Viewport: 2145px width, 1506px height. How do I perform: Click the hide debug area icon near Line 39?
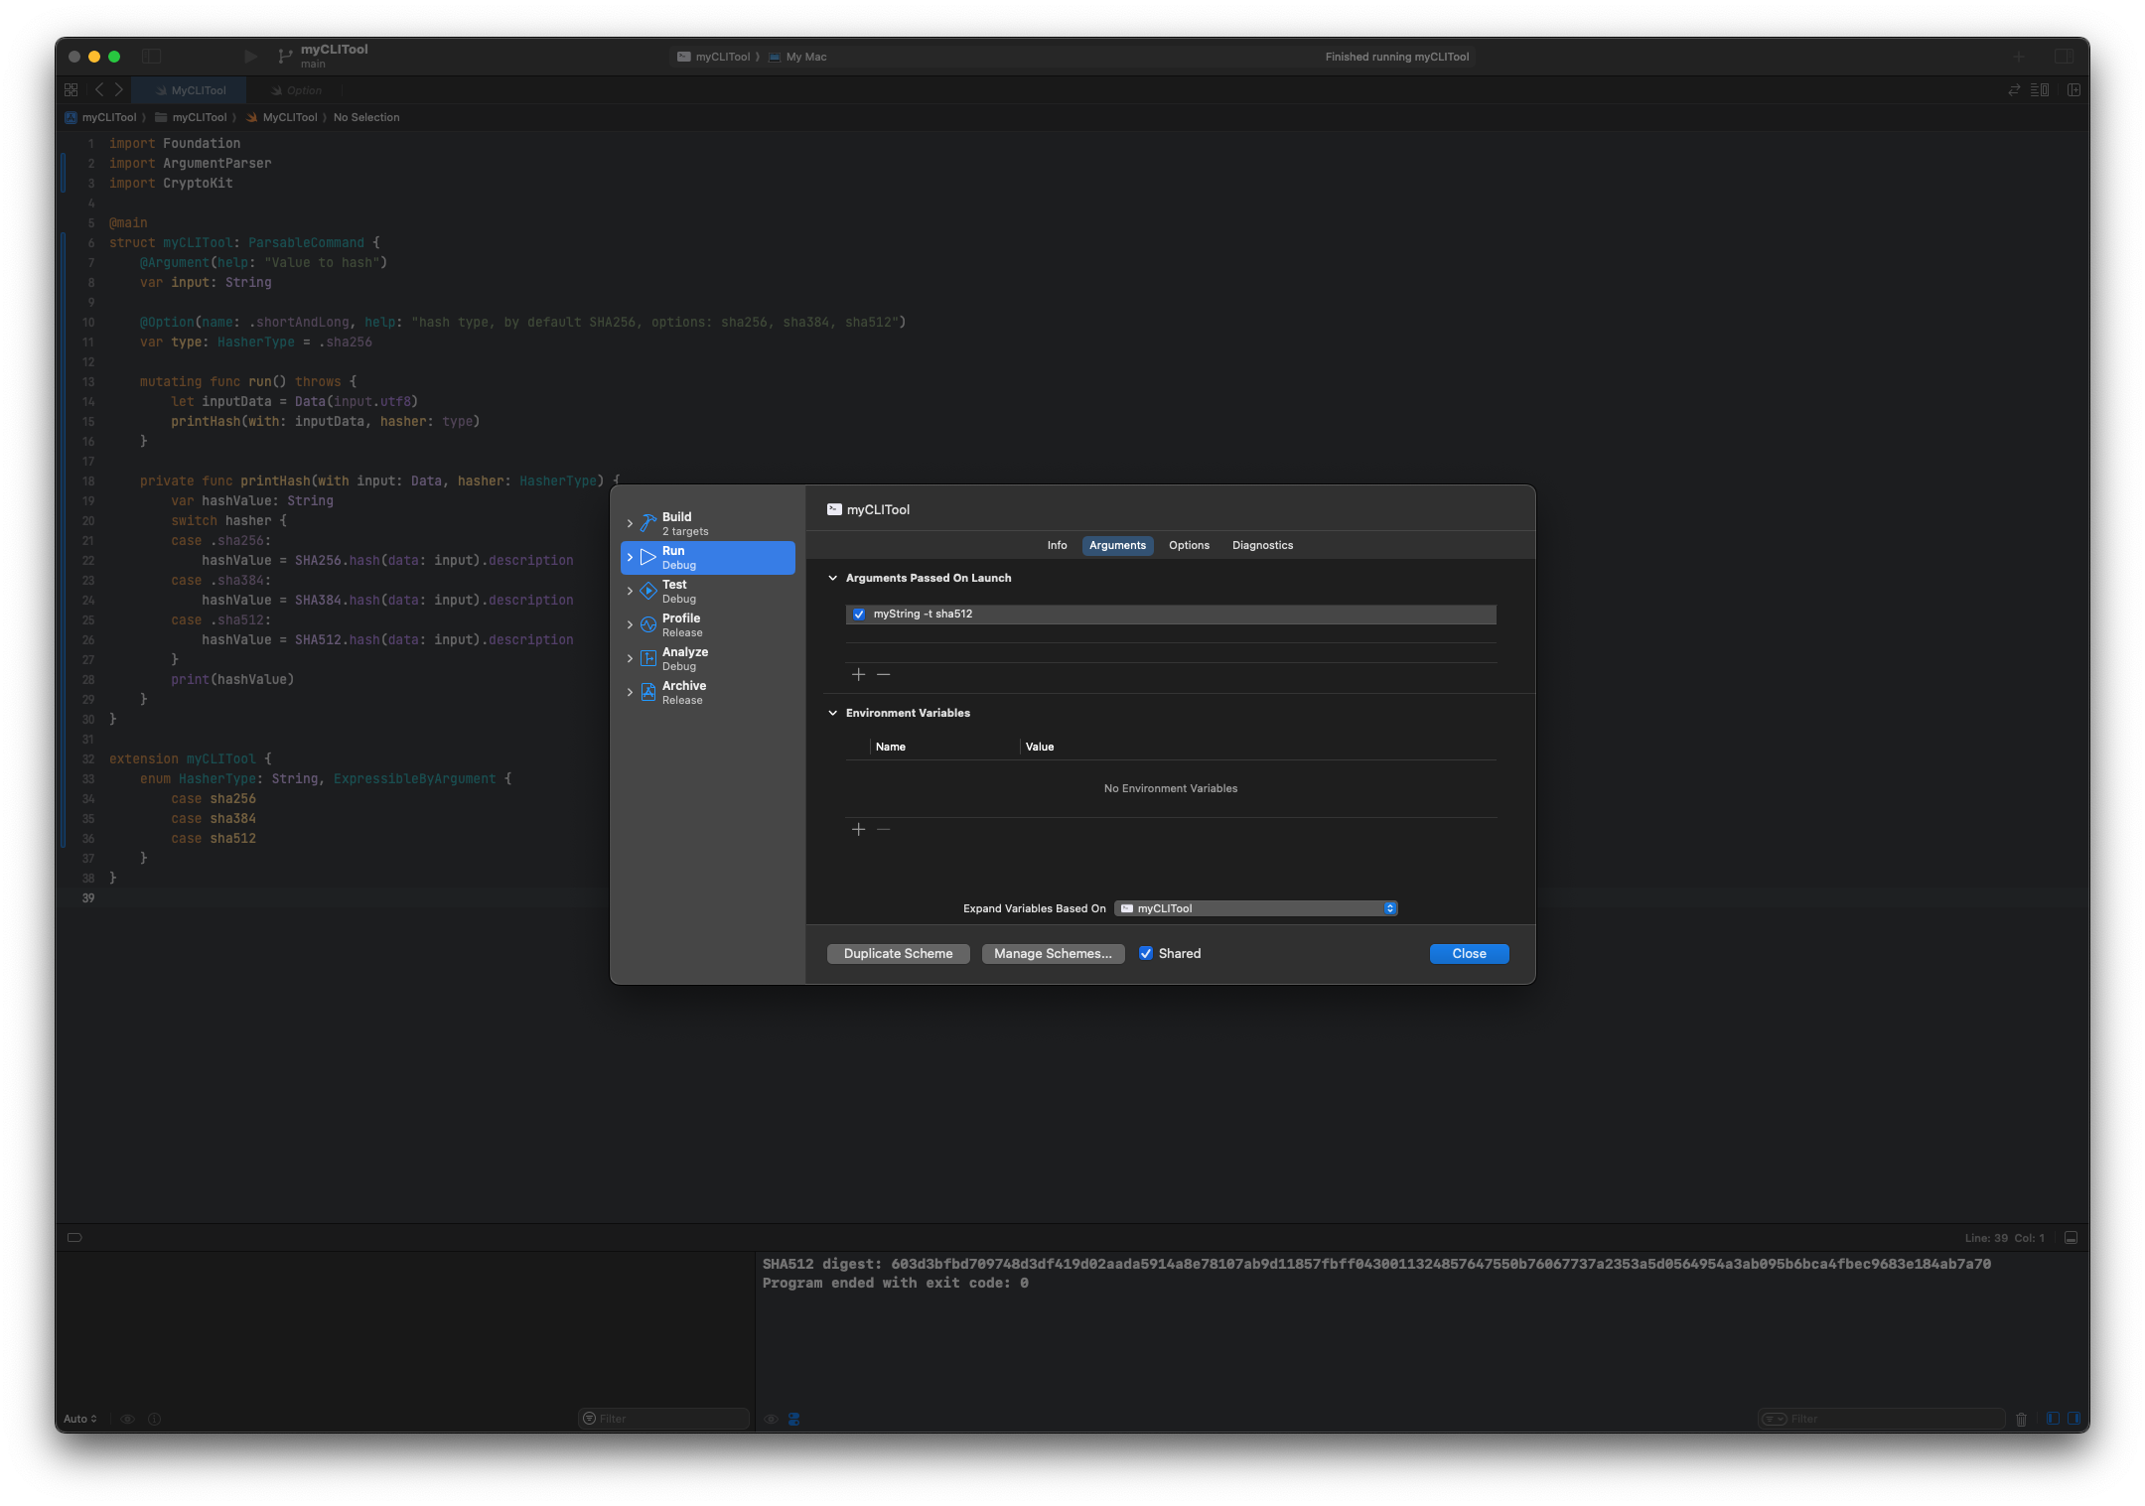click(2071, 1238)
